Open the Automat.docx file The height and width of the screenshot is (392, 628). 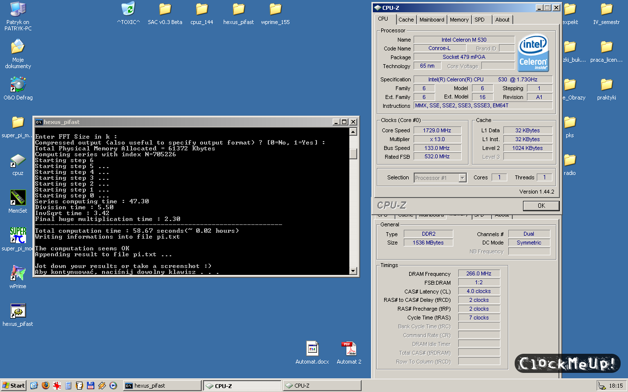click(x=312, y=353)
